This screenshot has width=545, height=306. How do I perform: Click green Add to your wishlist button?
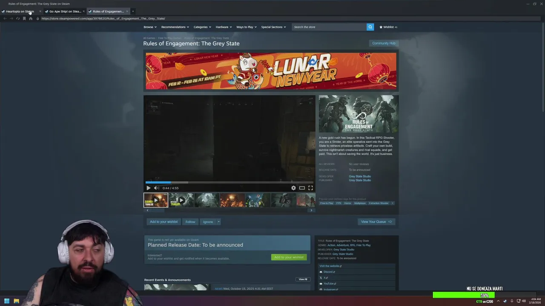click(x=289, y=257)
